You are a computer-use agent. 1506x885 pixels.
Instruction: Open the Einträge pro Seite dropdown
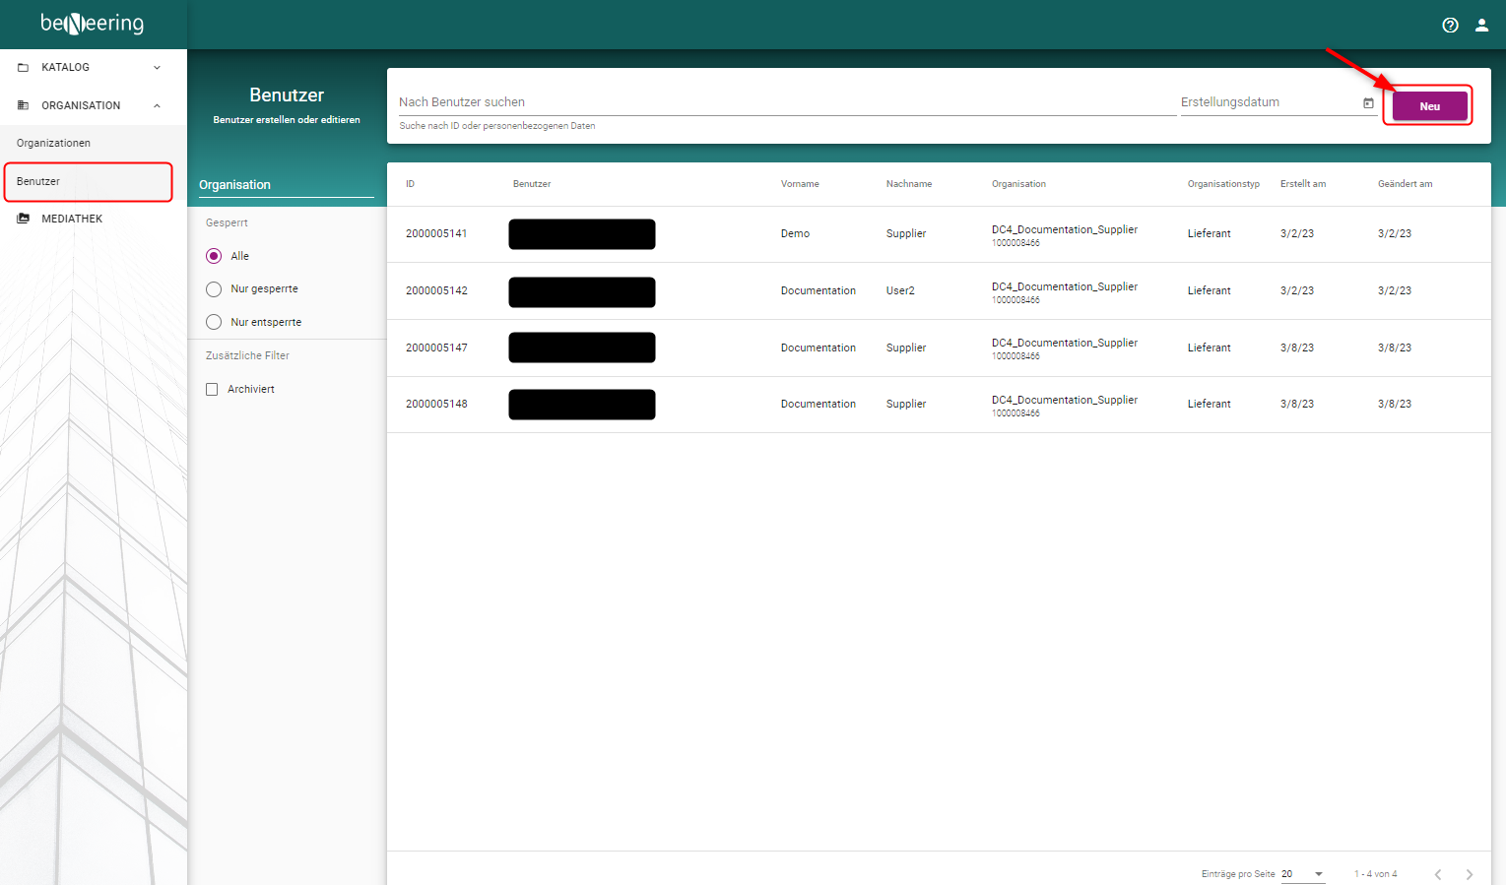[x=1303, y=874]
